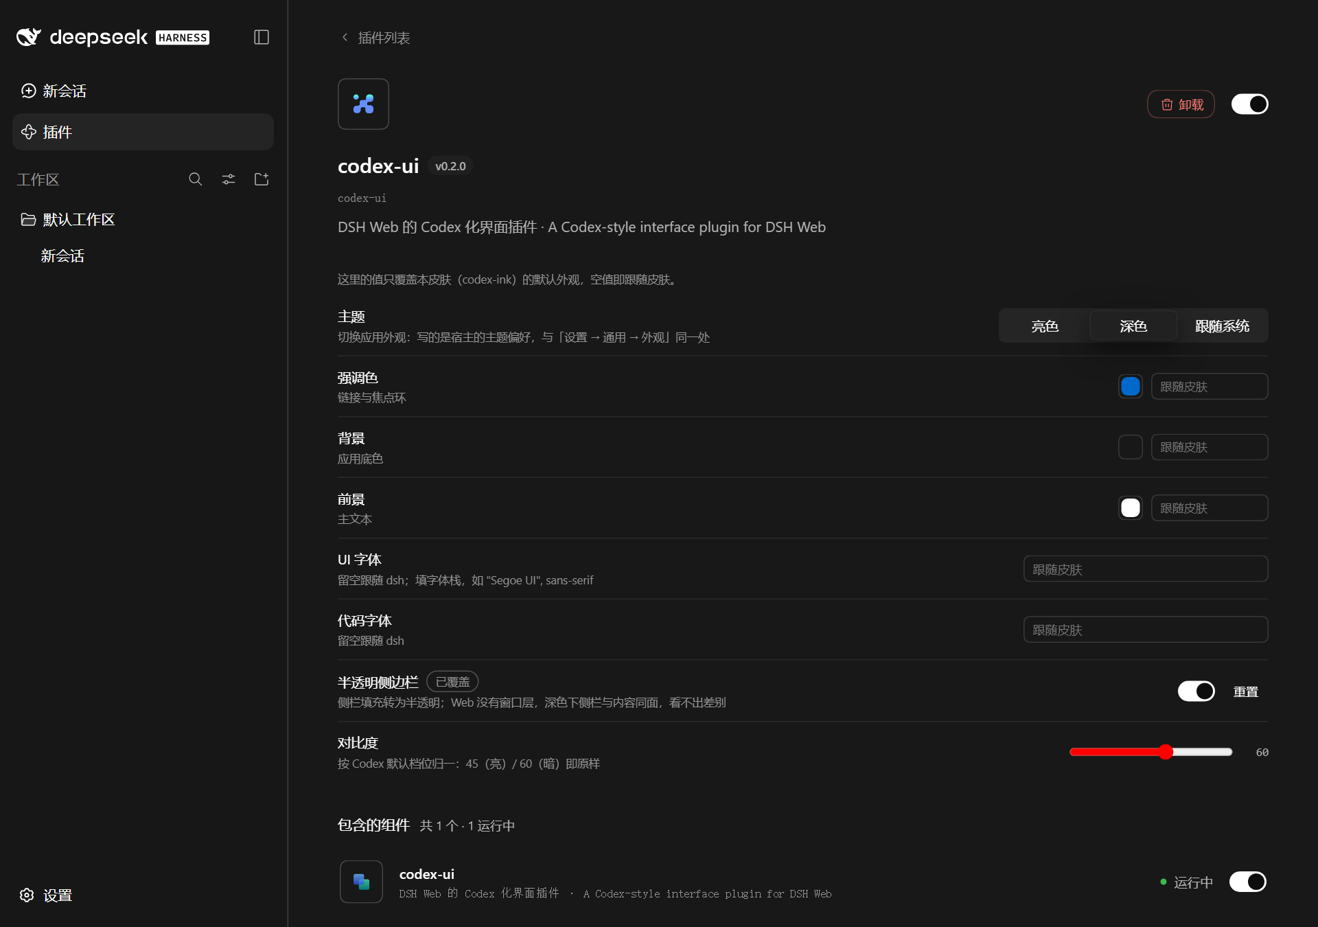The width and height of the screenshot is (1318, 927).
Task: Click the contrast value 60
Action: pyautogui.click(x=1262, y=753)
